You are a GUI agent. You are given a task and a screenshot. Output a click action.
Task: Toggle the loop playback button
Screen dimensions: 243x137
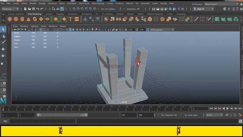tap(227, 115)
